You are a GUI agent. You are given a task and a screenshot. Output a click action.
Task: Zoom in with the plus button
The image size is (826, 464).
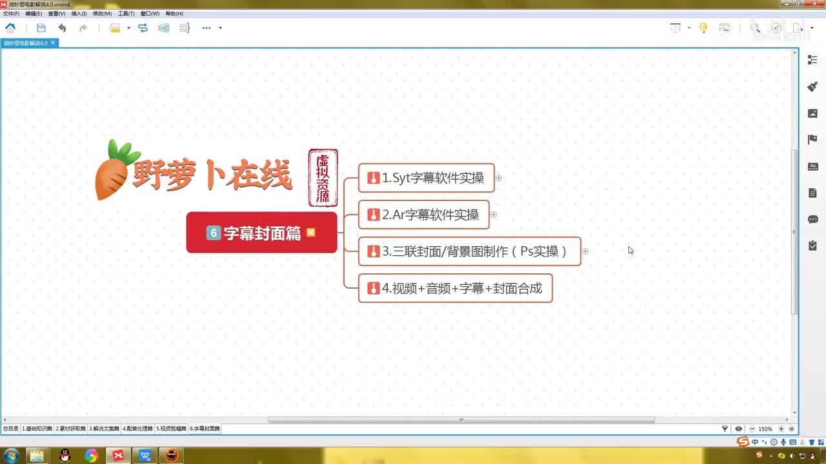coord(781,429)
